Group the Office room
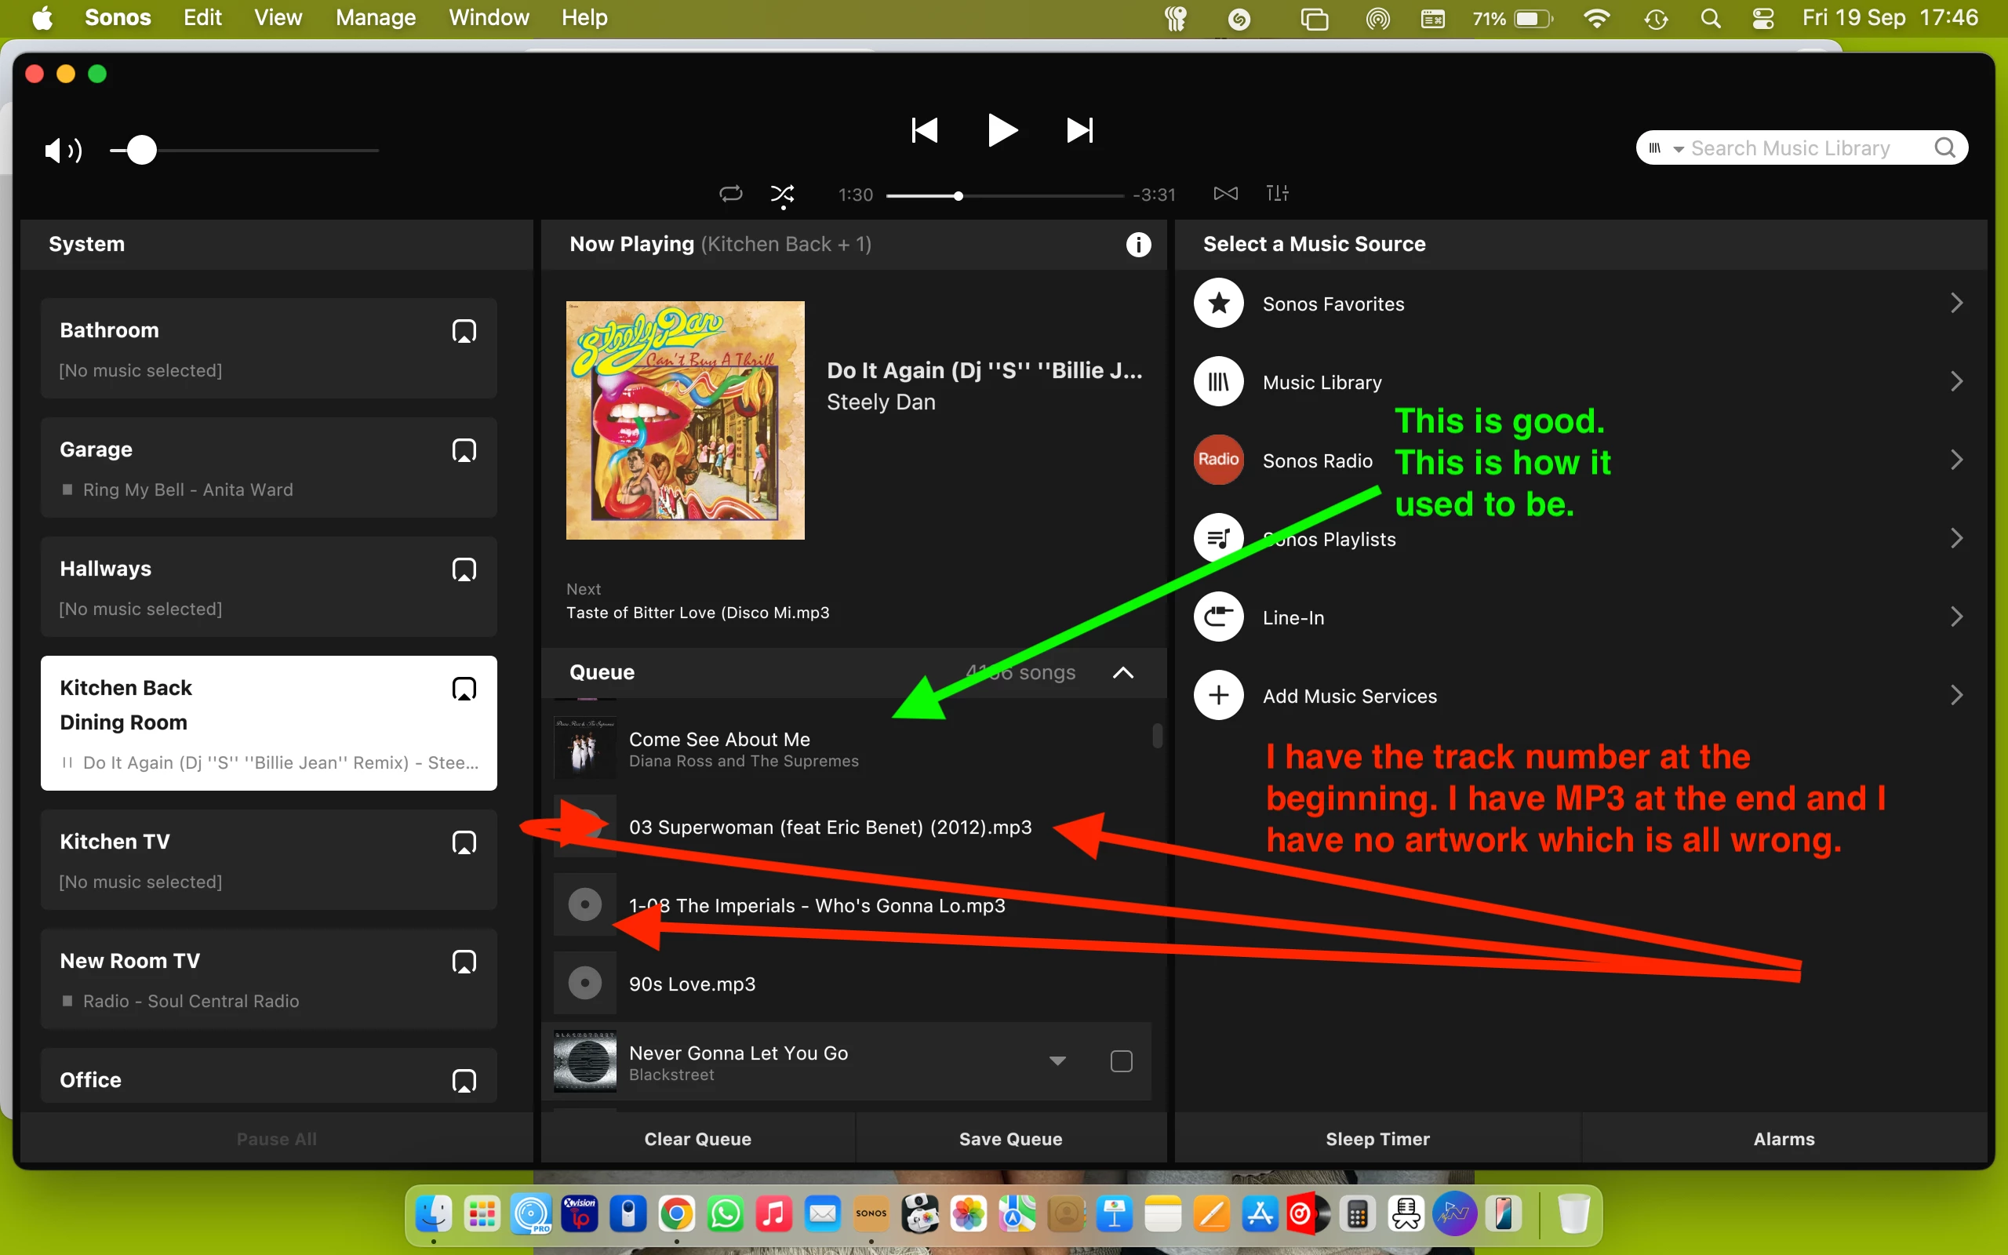Screen dimensions: 2008x1255 (x=464, y=1081)
